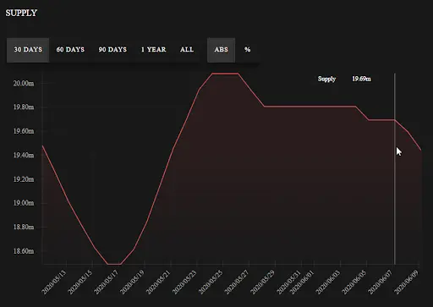The height and width of the screenshot is (307, 433).
Task: Click the 19.69m tooltip value
Action: [x=361, y=79]
